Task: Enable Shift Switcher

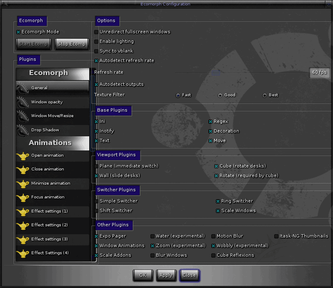Action: point(96,211)
